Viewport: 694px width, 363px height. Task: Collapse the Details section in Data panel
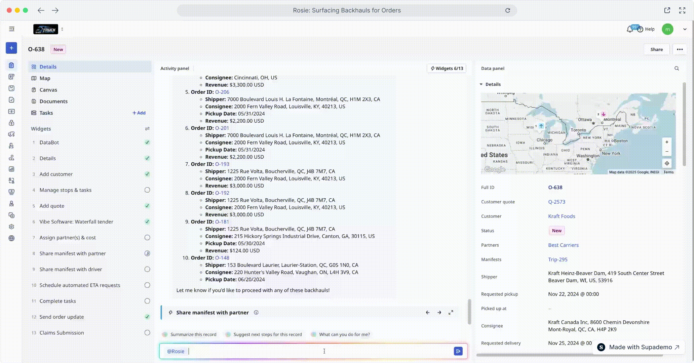[481, 84]
